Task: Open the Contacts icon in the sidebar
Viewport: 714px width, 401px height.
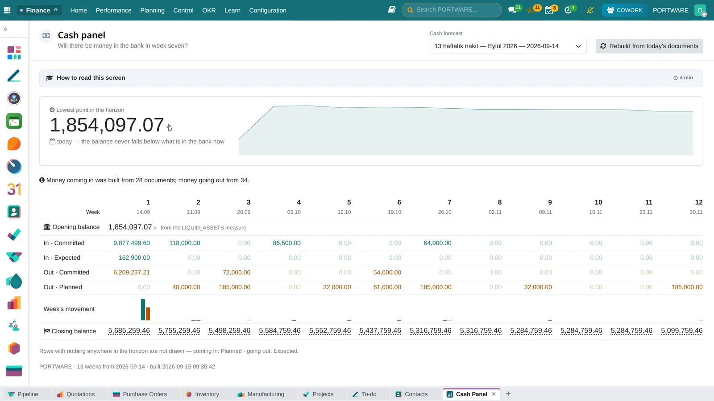Action: (x=14, y=212)
